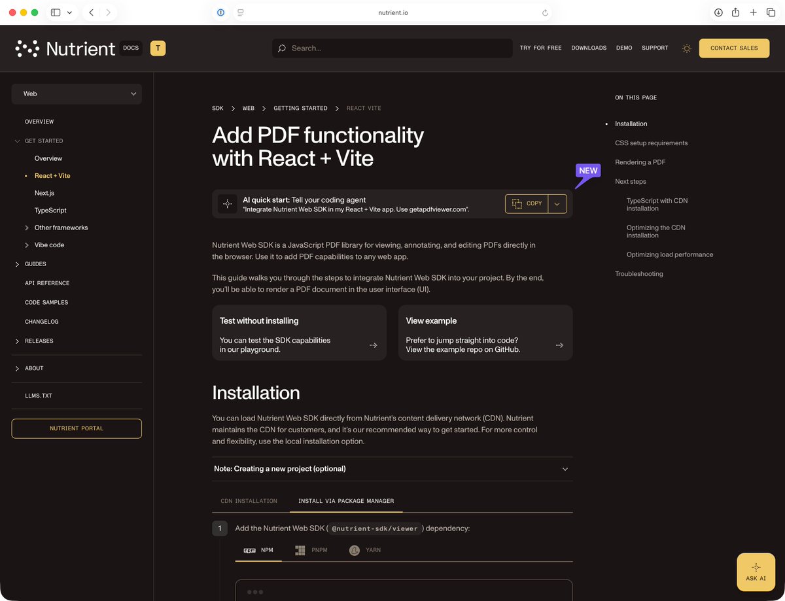Screen dimensions: 785x601
Task: Open dropdown arrow beside COPY button
Action: coord(557,203)
